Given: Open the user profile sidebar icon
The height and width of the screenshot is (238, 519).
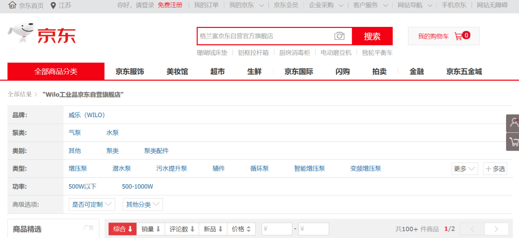Looking at the screenshot, I should tap(513, 123).
